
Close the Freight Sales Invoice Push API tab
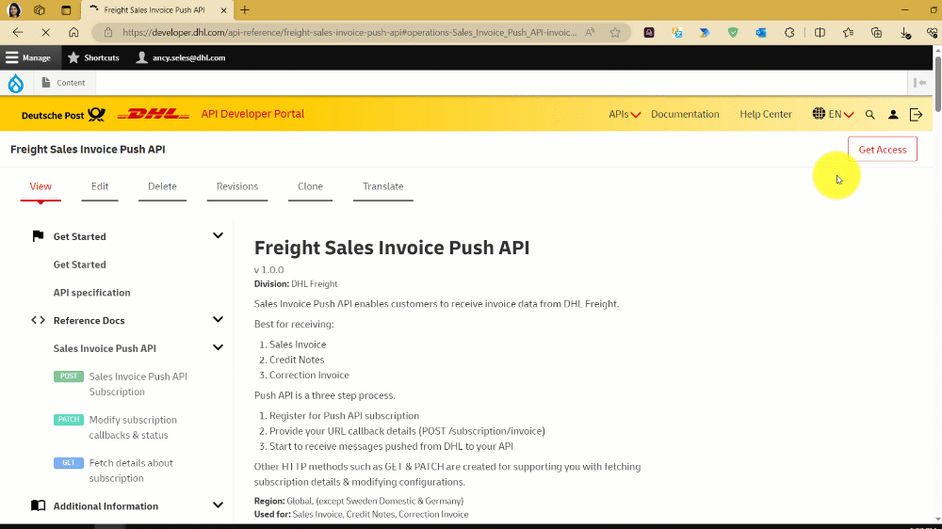tap(223, 10)
